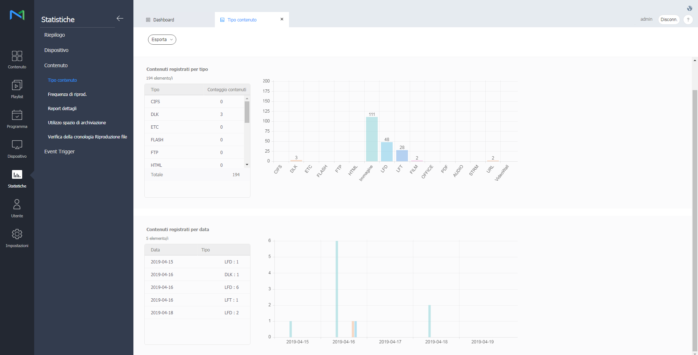Click the help question mark icon

tap(688, 20)
